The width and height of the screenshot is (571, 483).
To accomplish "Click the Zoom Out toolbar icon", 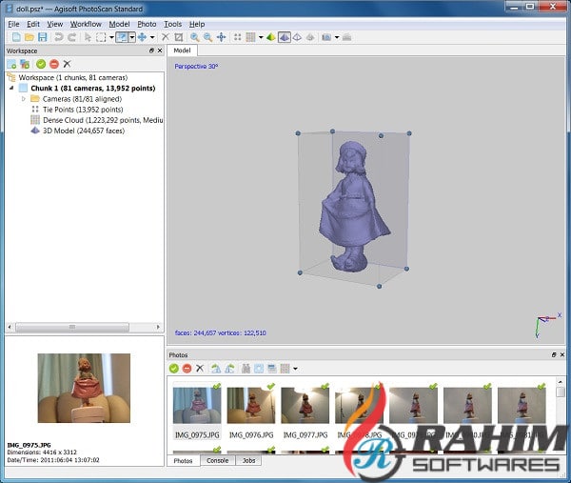I will point(207,37).
